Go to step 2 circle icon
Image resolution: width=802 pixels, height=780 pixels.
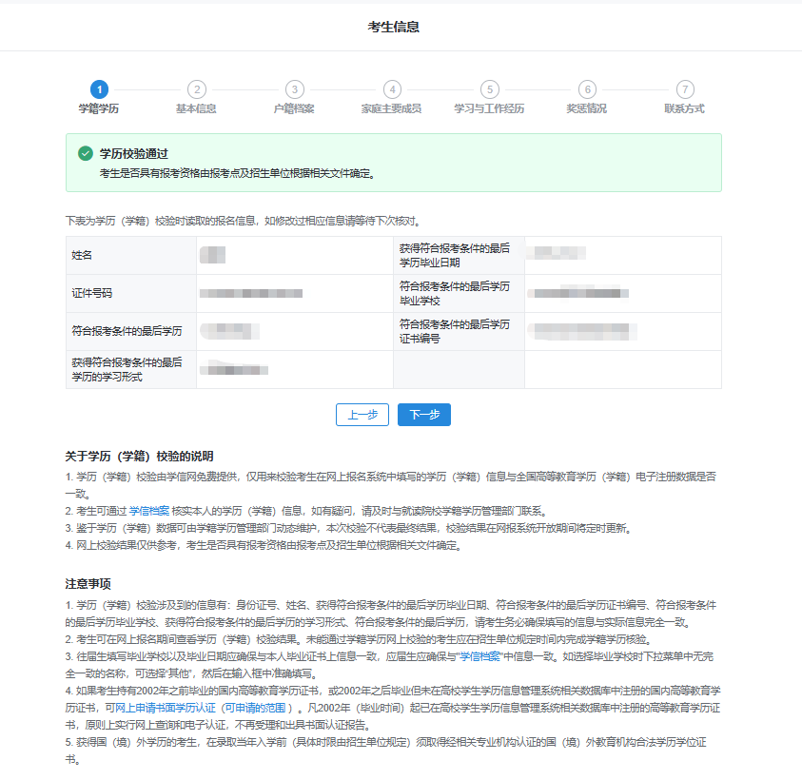(197, 89)
